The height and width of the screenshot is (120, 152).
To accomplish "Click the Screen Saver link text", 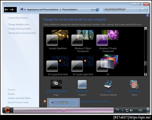I will tap(134, 91).
